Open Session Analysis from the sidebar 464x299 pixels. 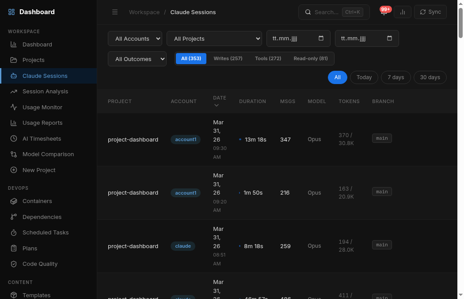click(x=45, y=92)
